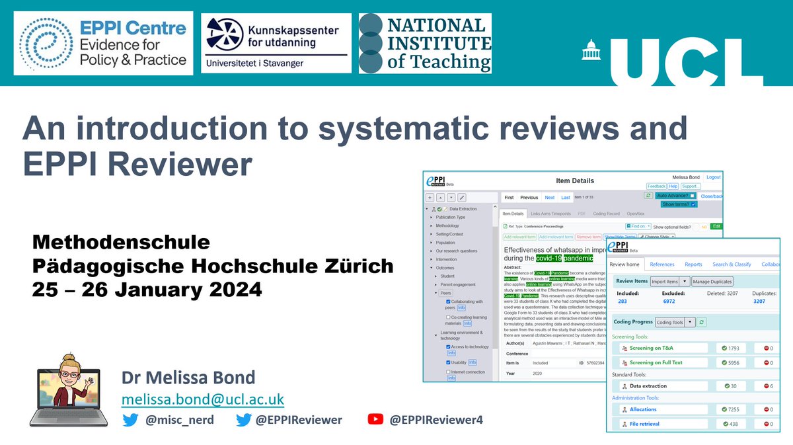This screenshot has height=445, width=793.
Task: Click the EPPI Centre logo
Action: click(103, 42)
